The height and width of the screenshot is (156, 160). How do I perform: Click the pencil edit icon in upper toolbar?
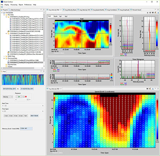[155, 13]
